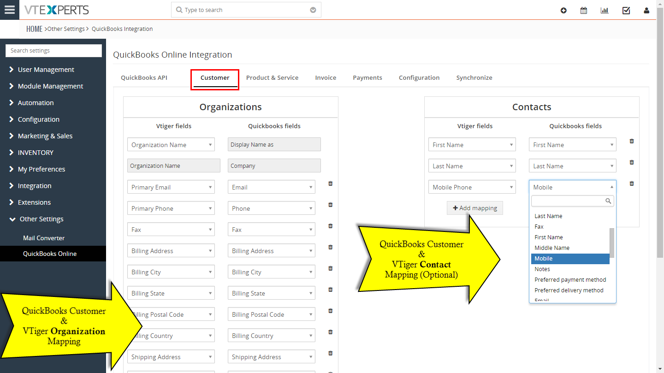Screen dimensions: 664x373
Task: Delete the Shipping Address mapping row
Action: point(331,353)
